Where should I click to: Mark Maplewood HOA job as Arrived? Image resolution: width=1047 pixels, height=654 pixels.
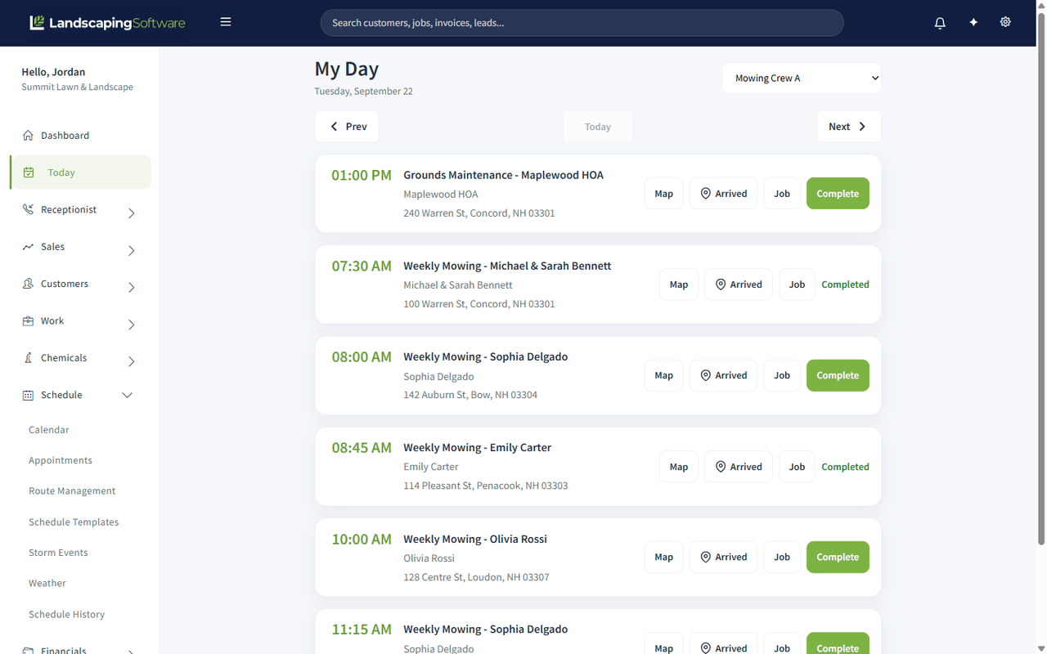point(723,194)
